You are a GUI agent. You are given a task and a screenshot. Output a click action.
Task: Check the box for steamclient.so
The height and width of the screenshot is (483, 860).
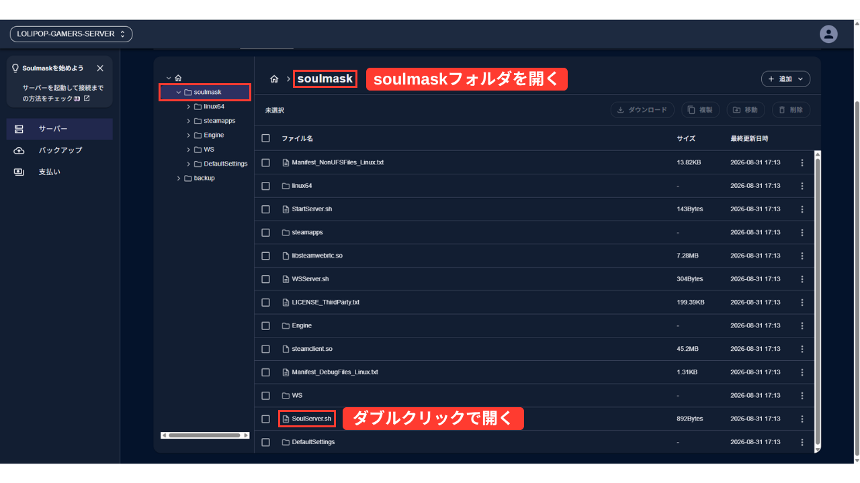pyautogui.click(x=266, y=349)
